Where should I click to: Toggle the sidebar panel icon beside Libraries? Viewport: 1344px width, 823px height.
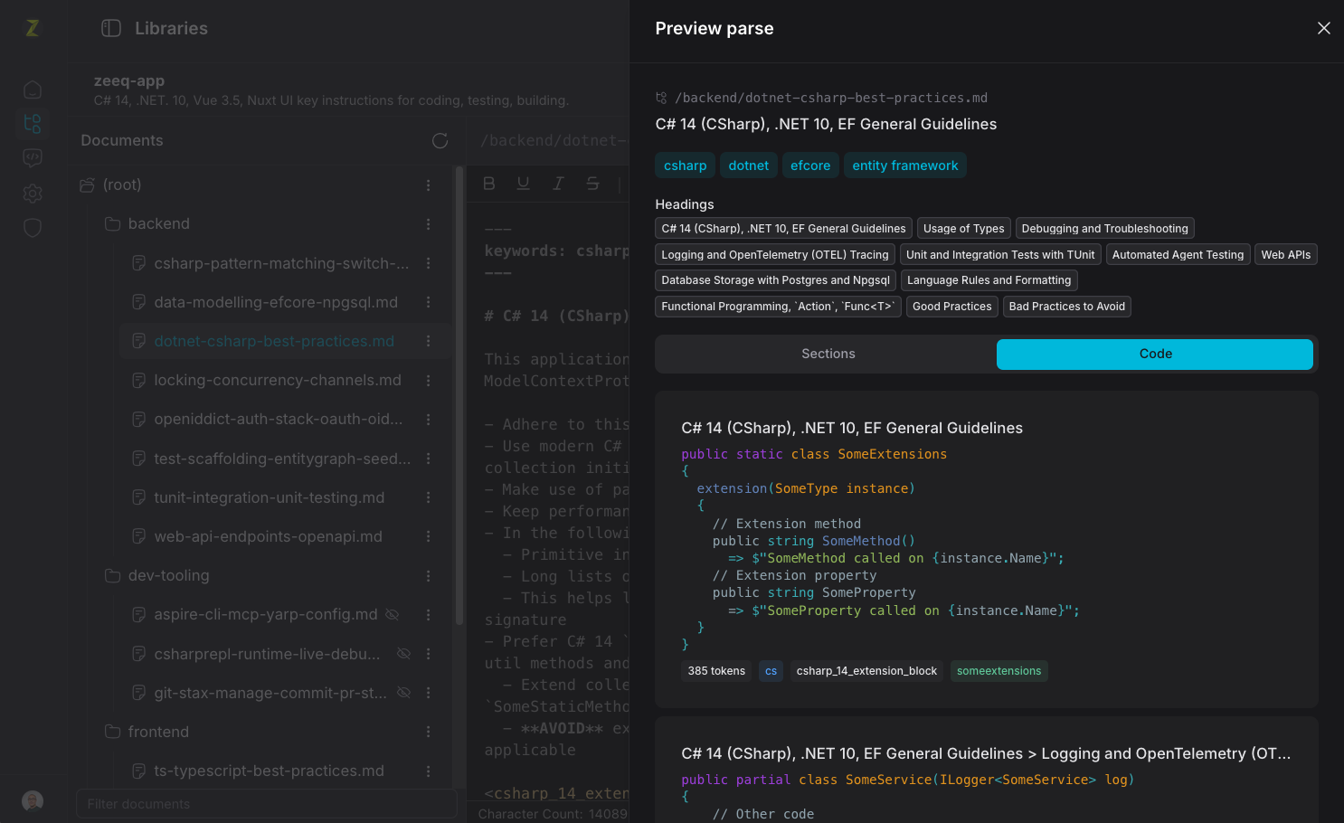(111, 28)
